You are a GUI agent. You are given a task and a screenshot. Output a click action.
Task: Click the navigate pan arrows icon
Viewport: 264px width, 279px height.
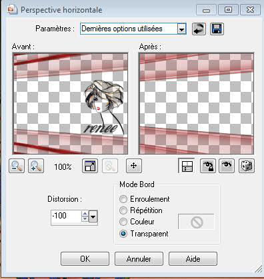click(x=134, y=166)
